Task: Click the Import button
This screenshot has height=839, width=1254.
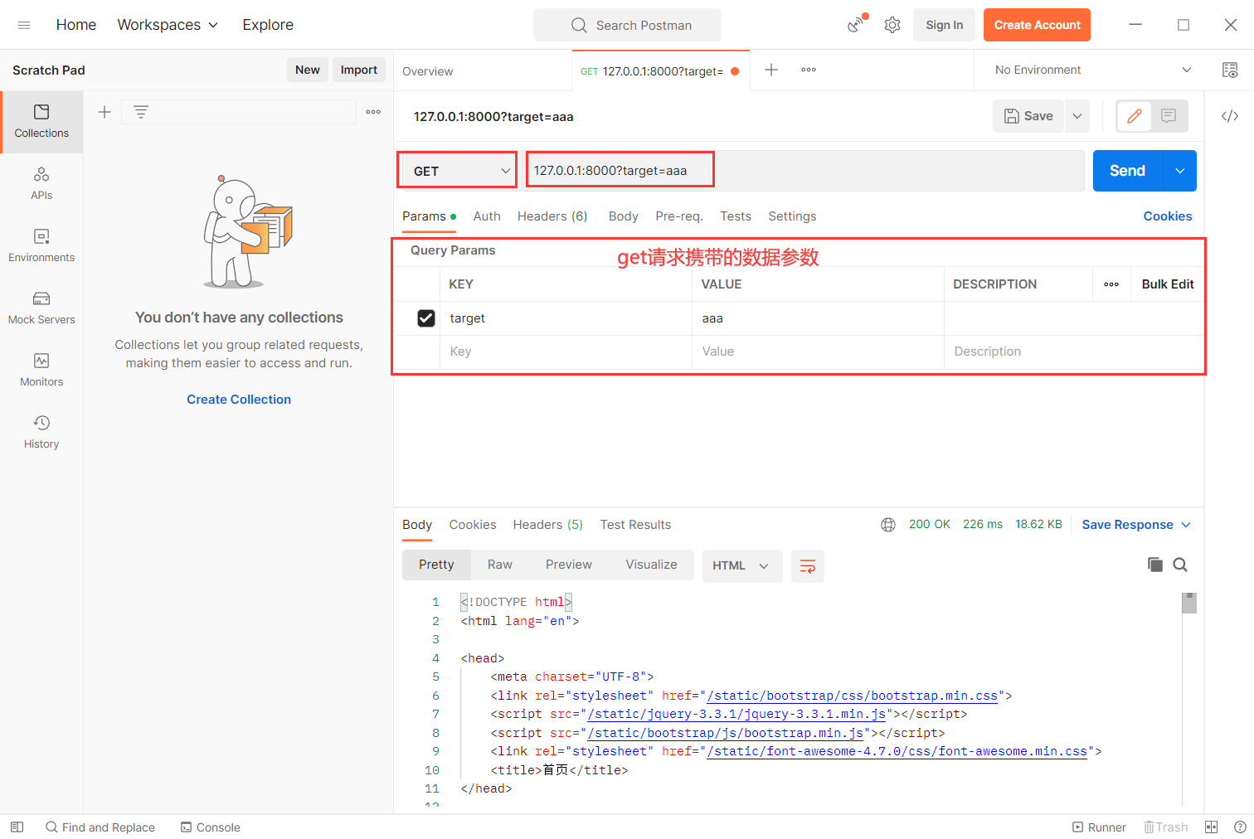Action: pos(359,70)
